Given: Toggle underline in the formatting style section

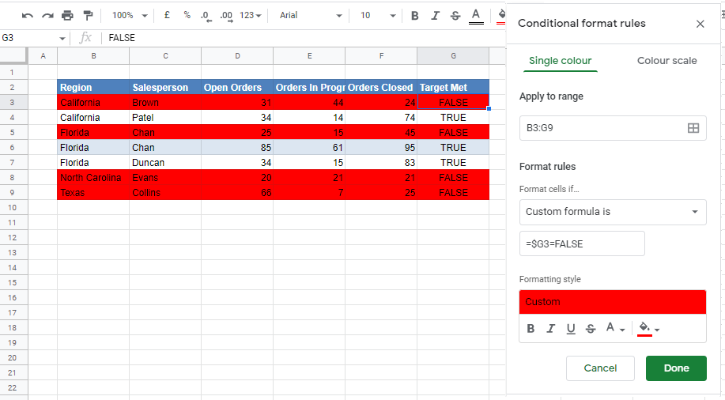Looking at the screenshot, I should 570,329.
